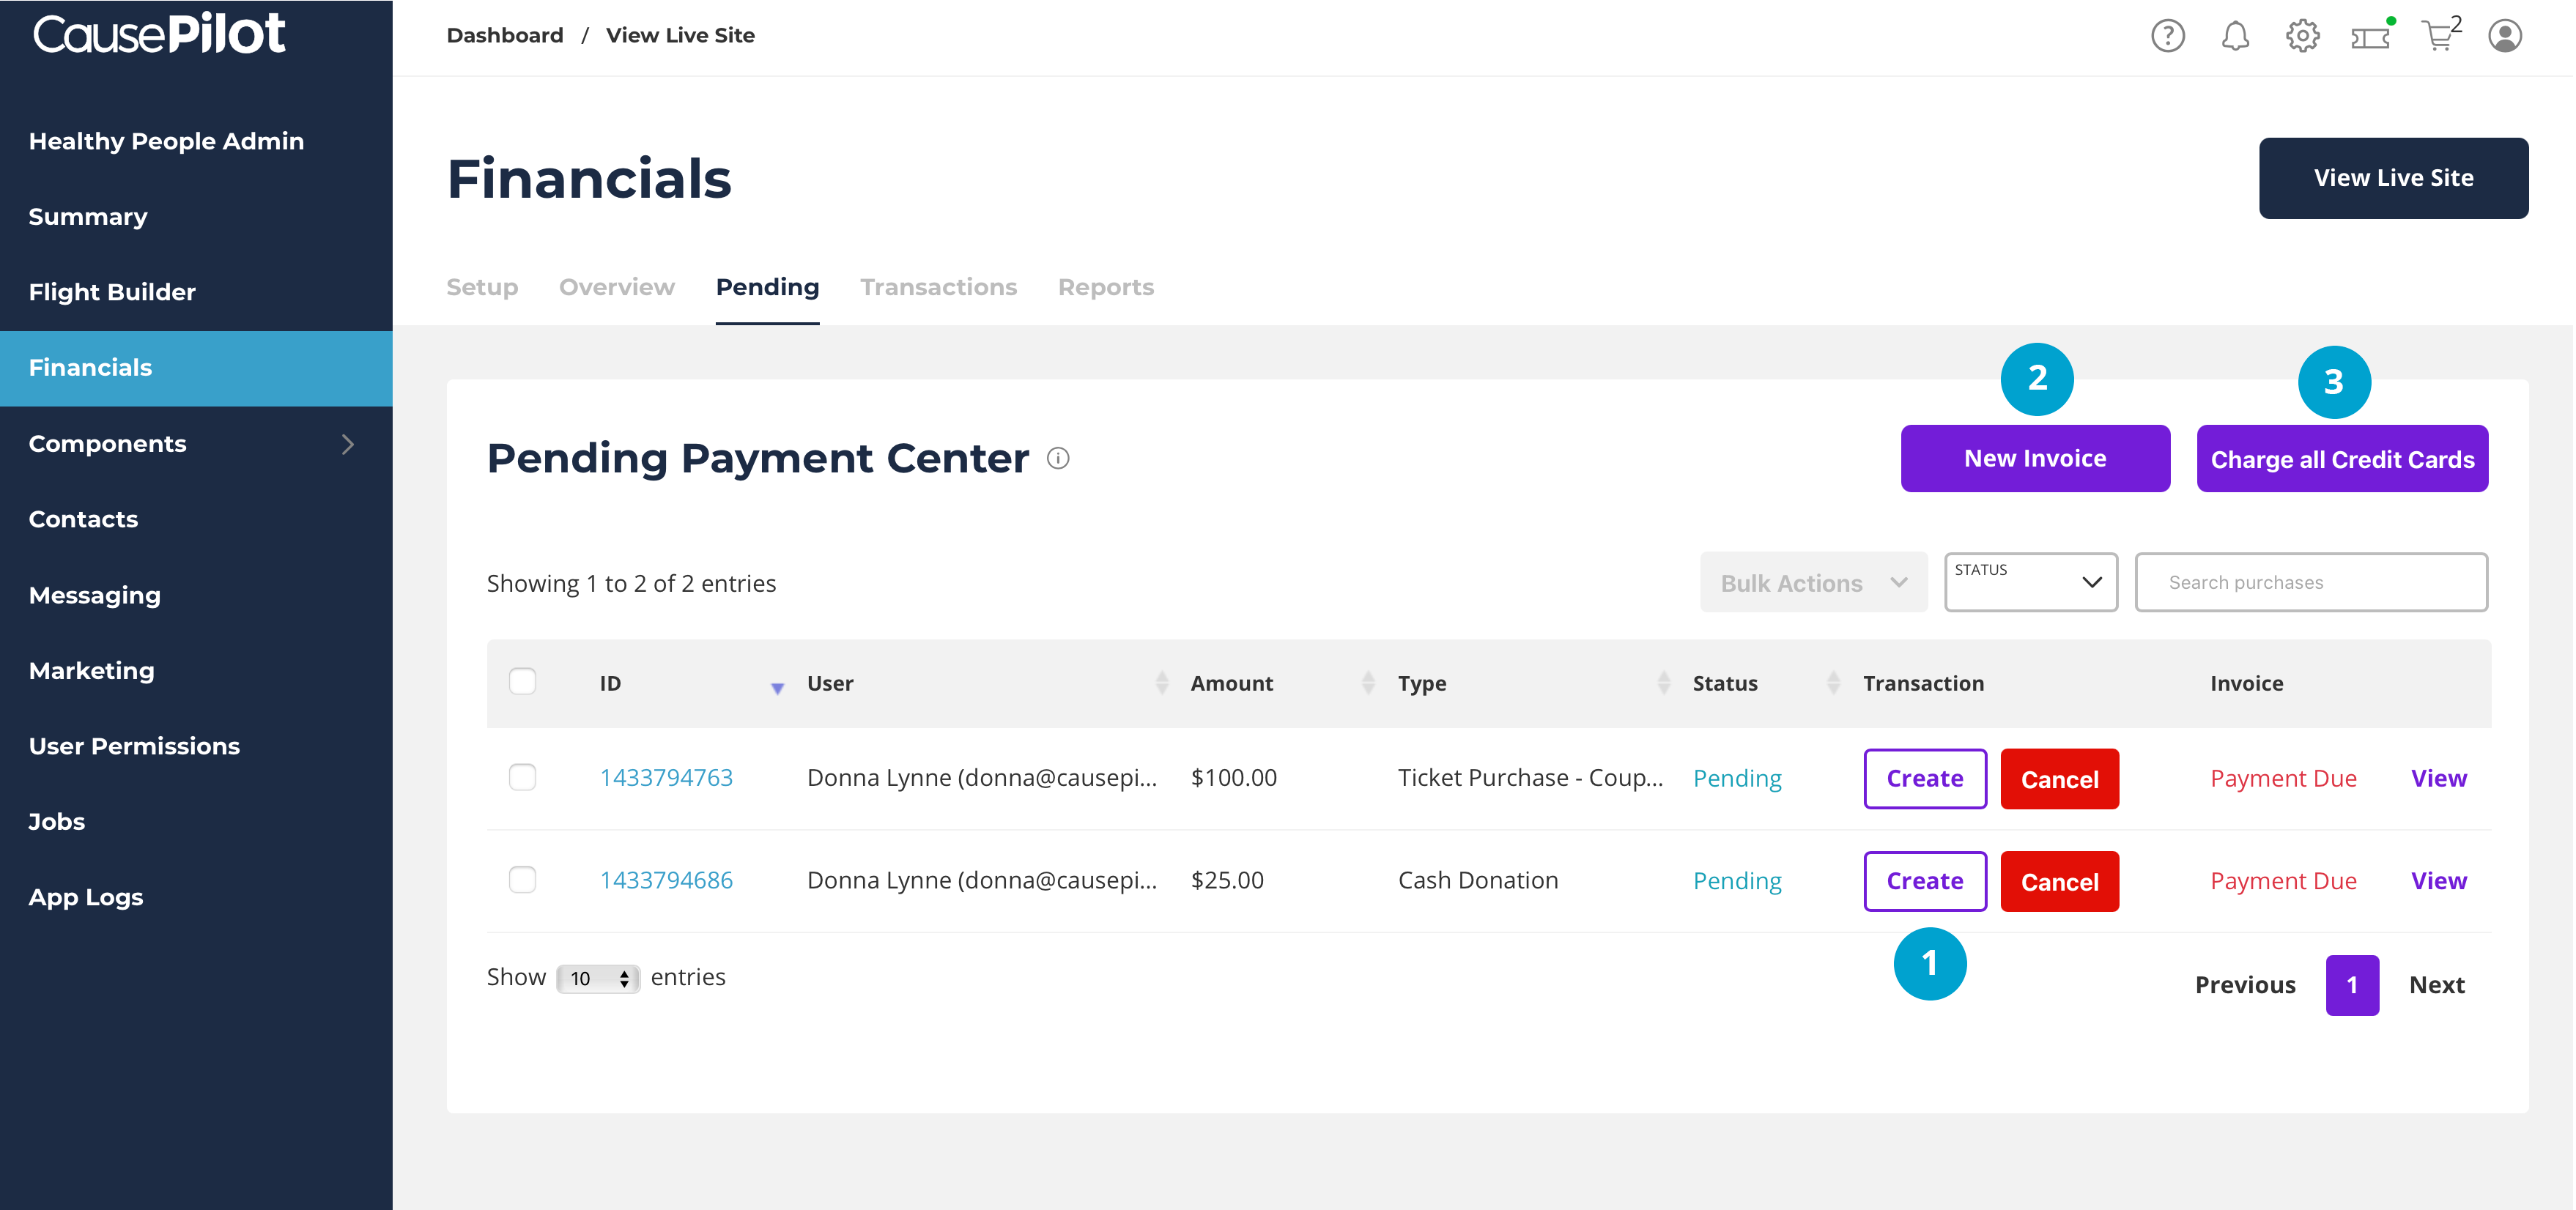Open the user profile avatar icon

point(2505,36)
